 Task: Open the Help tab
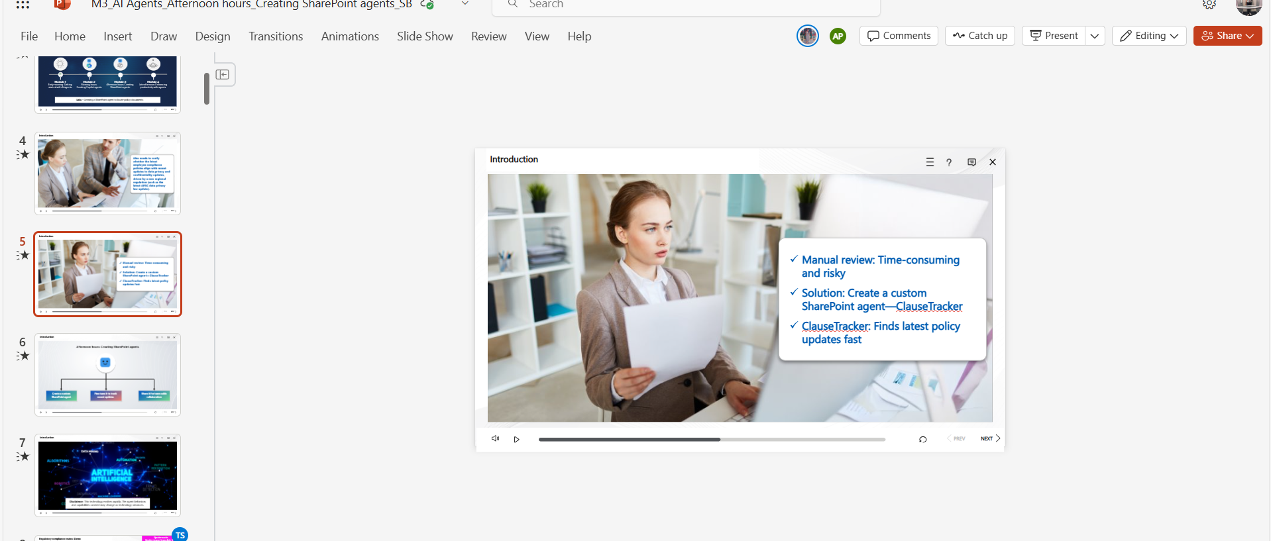click(x=579, y=36)
